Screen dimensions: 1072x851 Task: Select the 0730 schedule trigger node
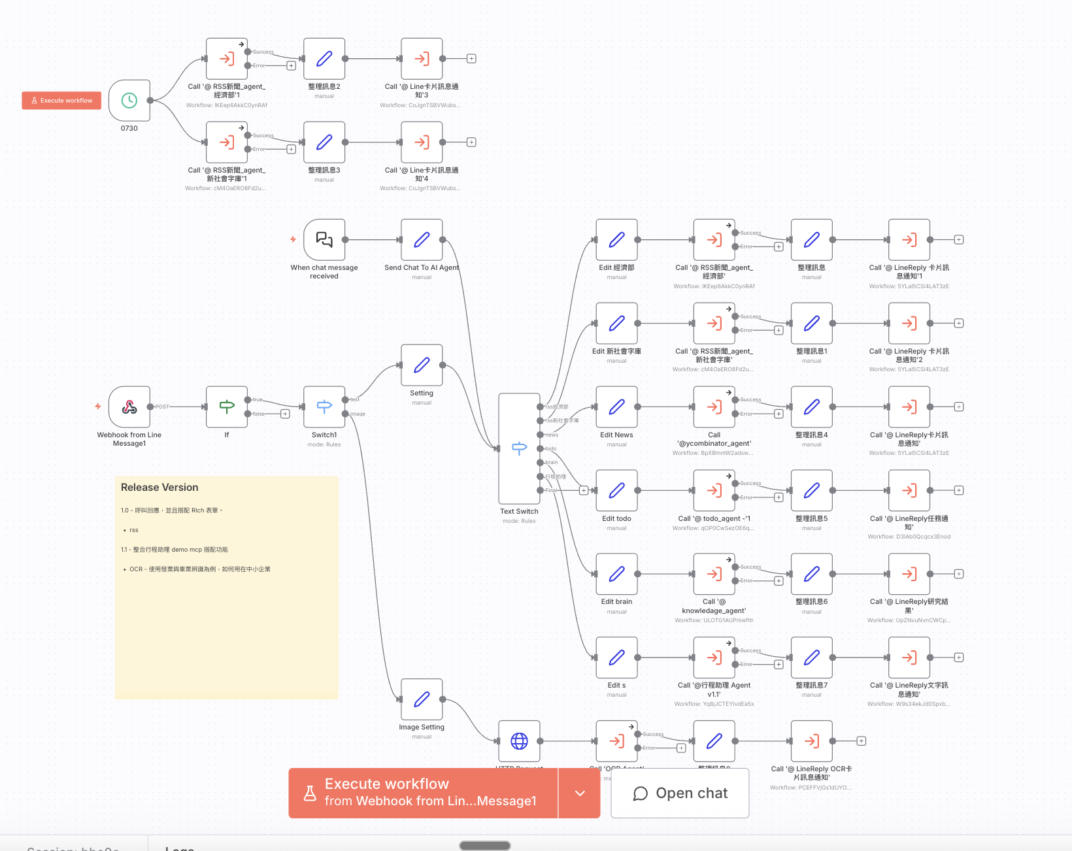(x=129, y=101)
